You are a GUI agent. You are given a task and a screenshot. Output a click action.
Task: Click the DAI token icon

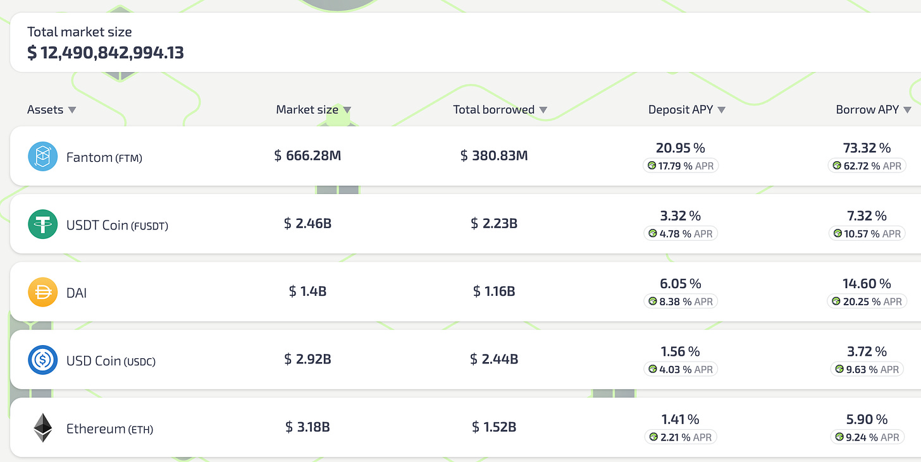pos(43,292)
